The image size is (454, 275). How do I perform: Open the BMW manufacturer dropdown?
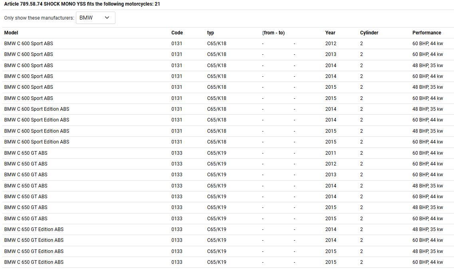click(95, 18)
